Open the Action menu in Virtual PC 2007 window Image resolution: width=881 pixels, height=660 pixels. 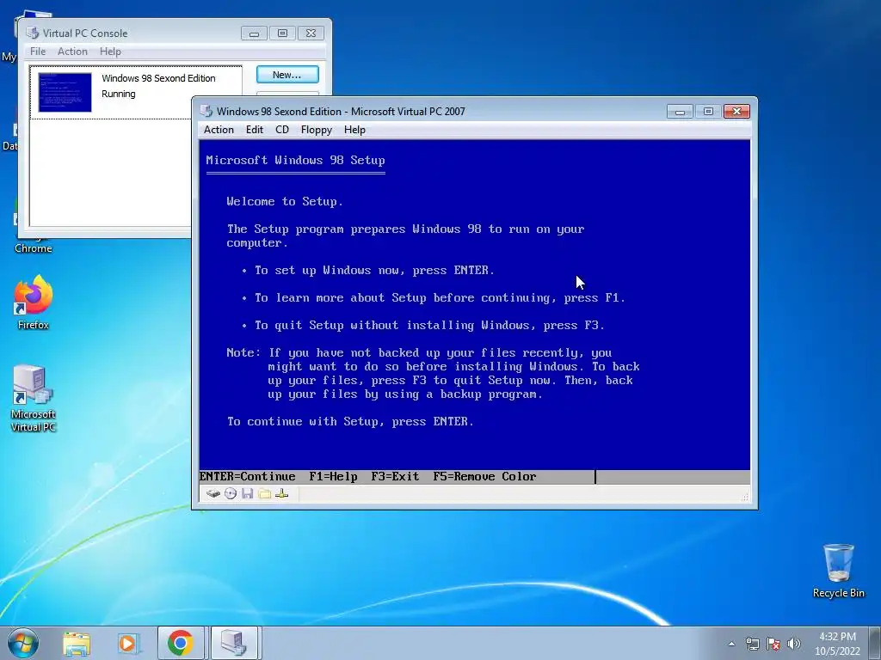point(219,130)
